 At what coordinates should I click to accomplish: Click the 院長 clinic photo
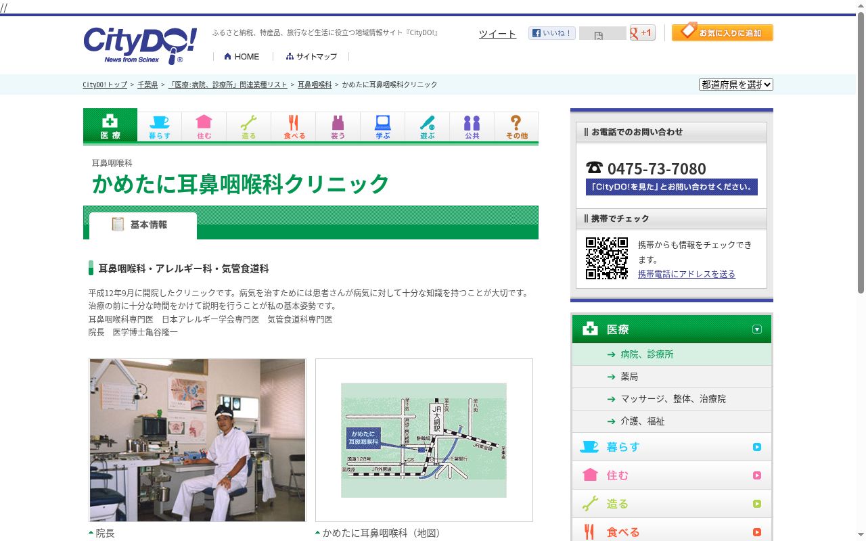(x=198, y=440)
